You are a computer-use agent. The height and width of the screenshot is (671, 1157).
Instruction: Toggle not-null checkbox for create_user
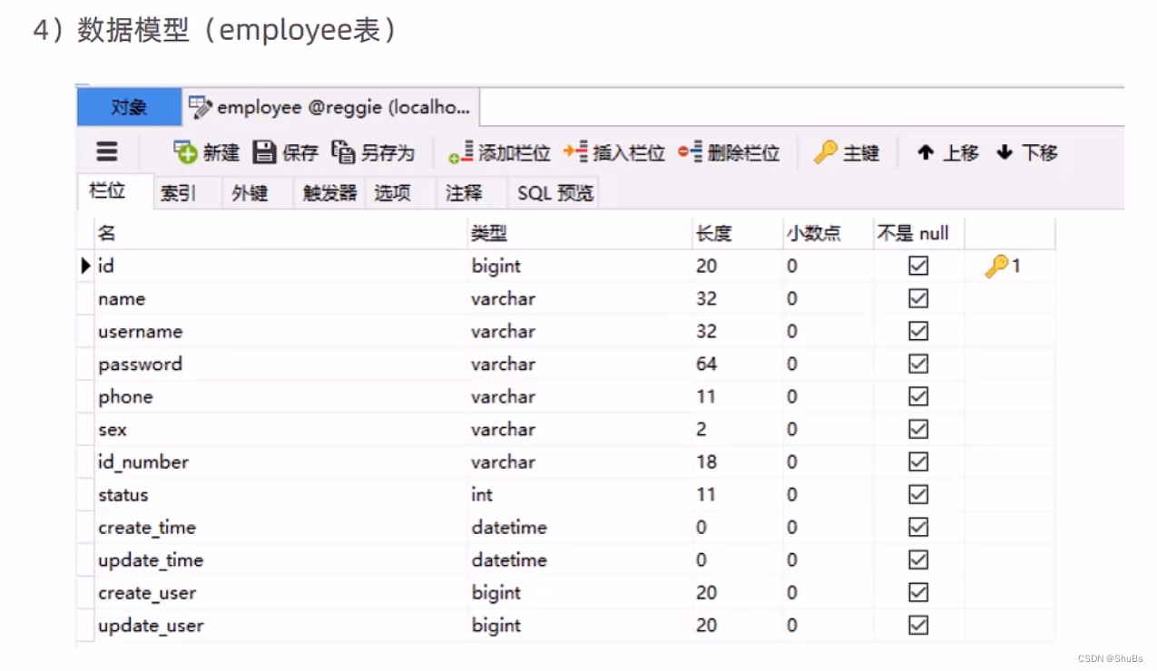(x=918, y=592)
